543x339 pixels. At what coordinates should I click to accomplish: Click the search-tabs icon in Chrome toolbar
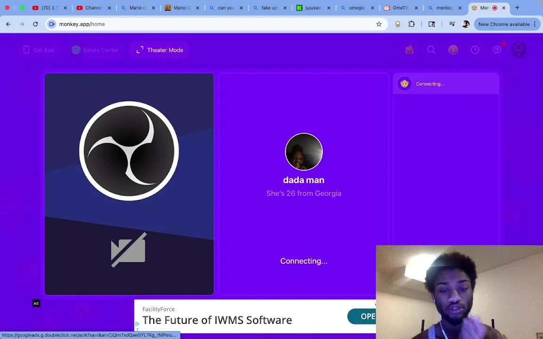coord(431,24)
